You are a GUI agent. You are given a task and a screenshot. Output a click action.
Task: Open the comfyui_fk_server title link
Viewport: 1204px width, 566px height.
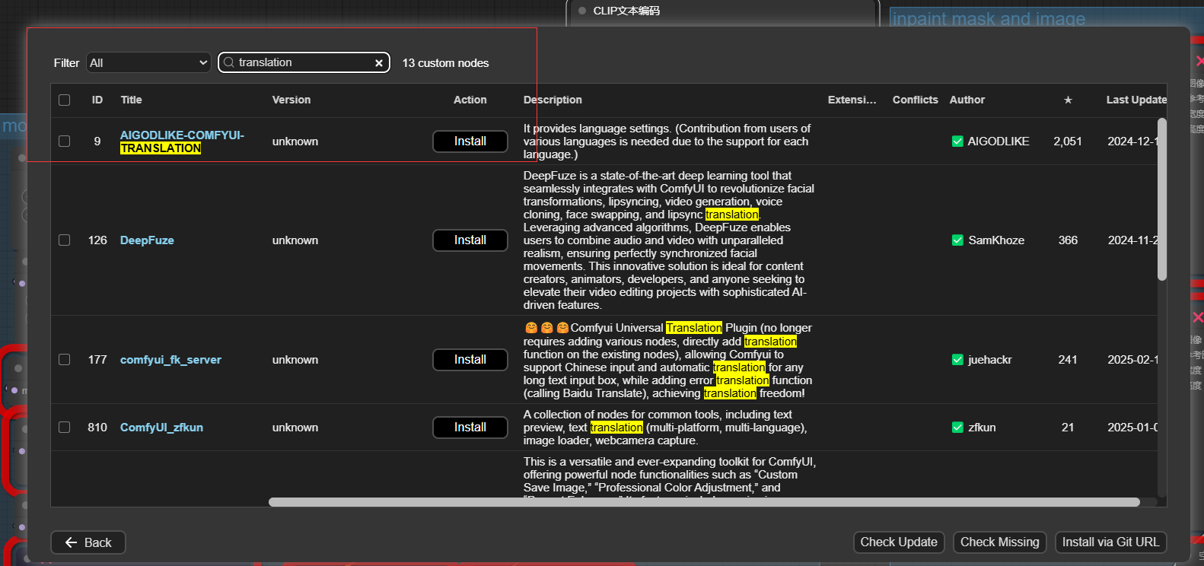coord(170,360)
